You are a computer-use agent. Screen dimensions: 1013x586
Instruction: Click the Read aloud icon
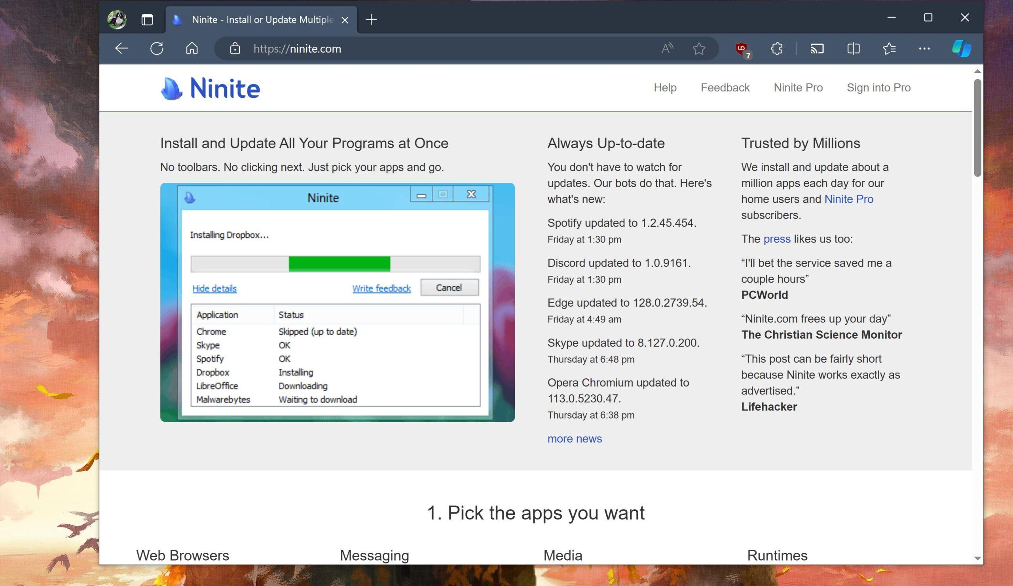click(x=667, y=49)
